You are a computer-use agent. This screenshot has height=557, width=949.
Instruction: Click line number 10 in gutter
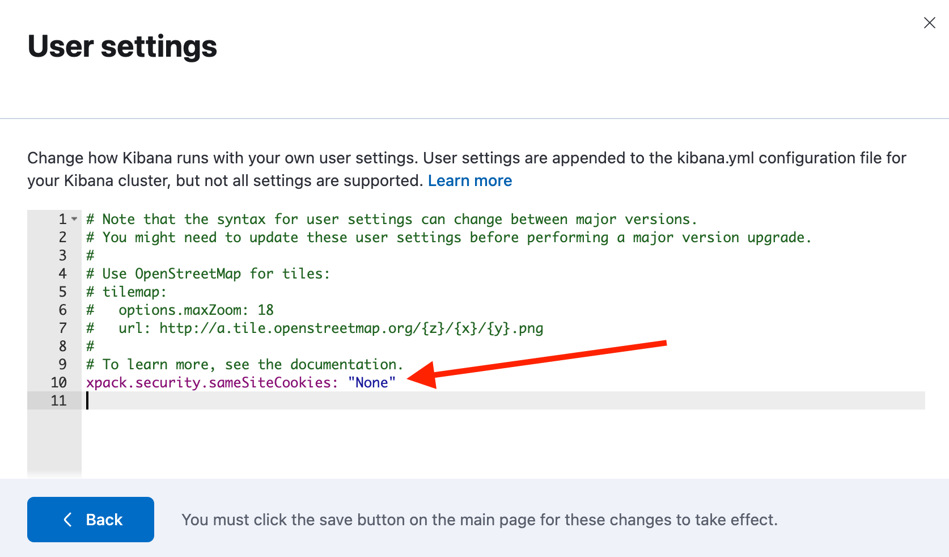pos(58,382)
